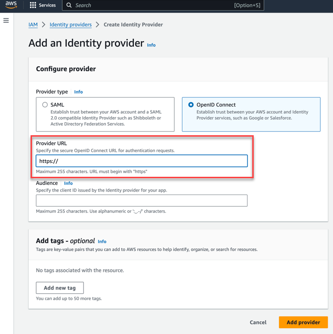Open the hamburger navigation menu

[6, 21]
